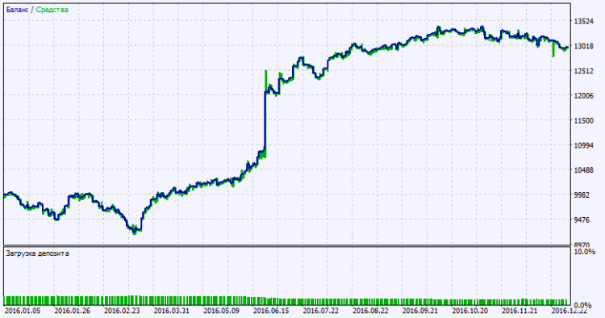Click the 10994 price axis value
The height and width of the screenshot is (318, 605).
pyautogui.click(x=584, y=145)
